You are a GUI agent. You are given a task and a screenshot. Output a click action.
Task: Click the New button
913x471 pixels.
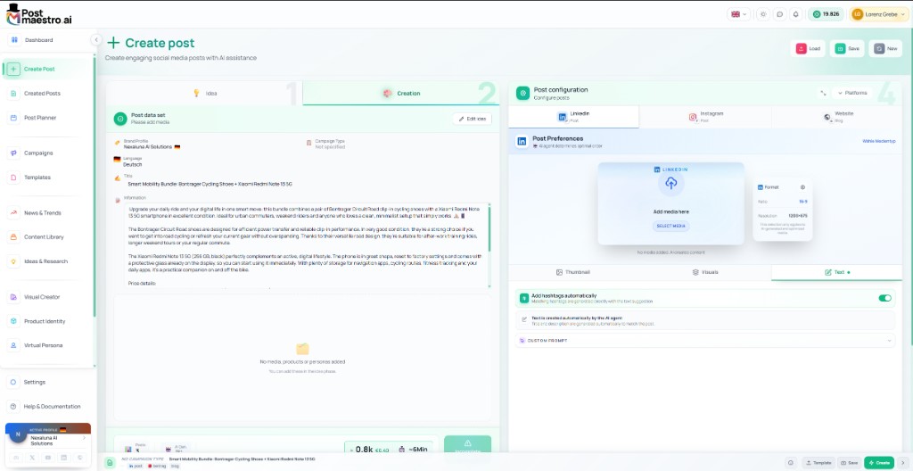[885, 48]
